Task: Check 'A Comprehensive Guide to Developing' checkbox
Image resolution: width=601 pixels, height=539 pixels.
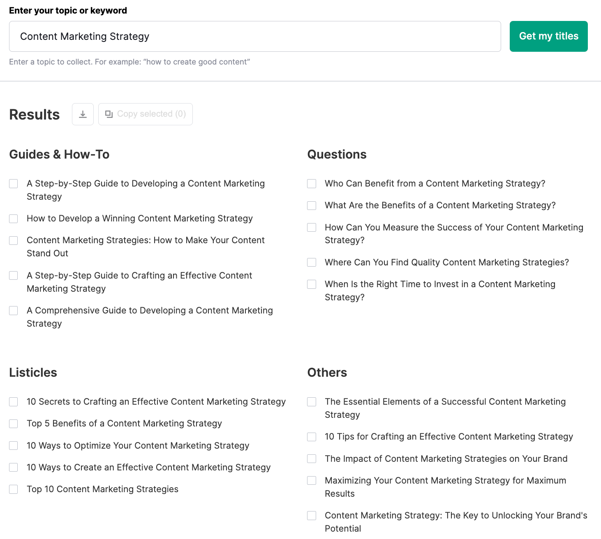Action: 14,311
